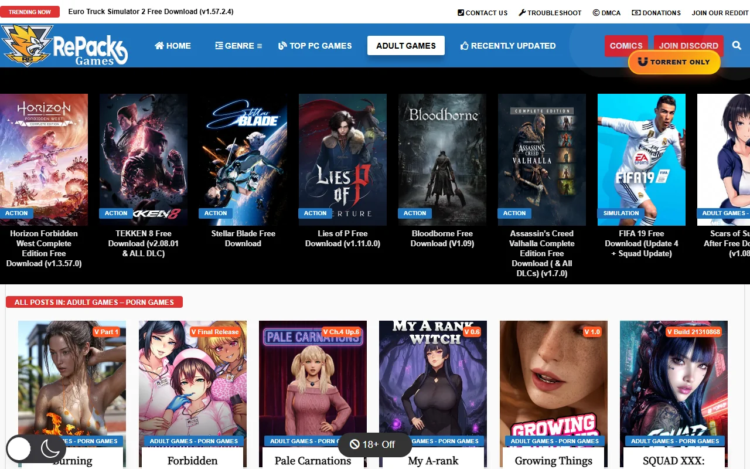
Task: Switch to light mode with the sun toggle
Action: coord(19,448)
